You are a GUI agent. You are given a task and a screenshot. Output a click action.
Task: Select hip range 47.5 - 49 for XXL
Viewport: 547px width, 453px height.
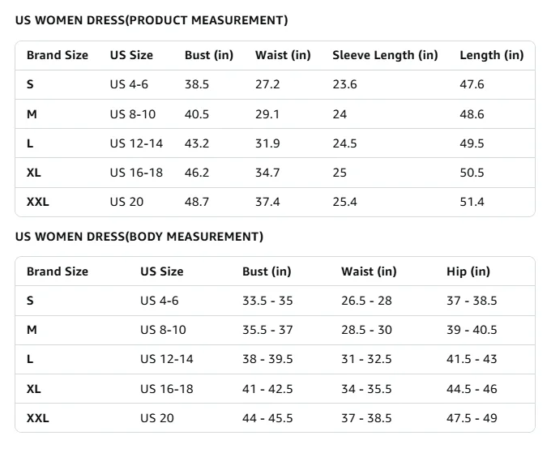[472, 418]
